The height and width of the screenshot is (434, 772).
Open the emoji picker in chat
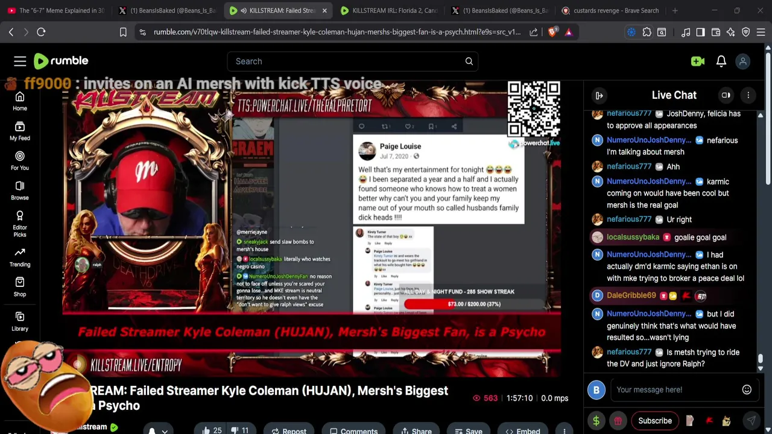[747, 389]
